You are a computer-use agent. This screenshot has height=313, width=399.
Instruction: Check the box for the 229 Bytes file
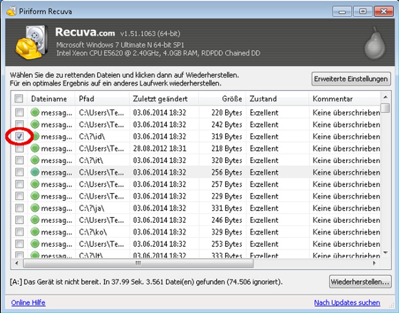pos(19,196)
